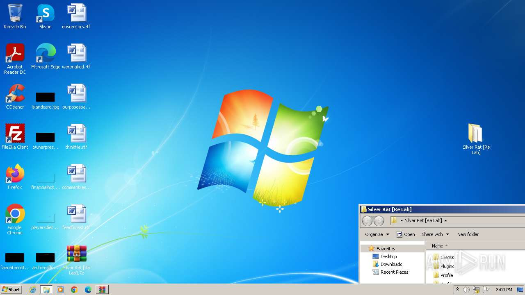Viewport: 525px width, 295px height.
Task: Select the archivesflo... file icon
Action: [45, 261]
